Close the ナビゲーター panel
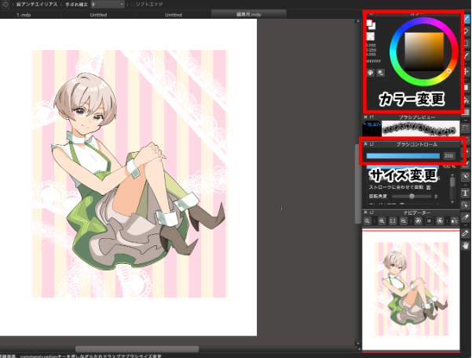Screen dimensions: 472x358 365,212
